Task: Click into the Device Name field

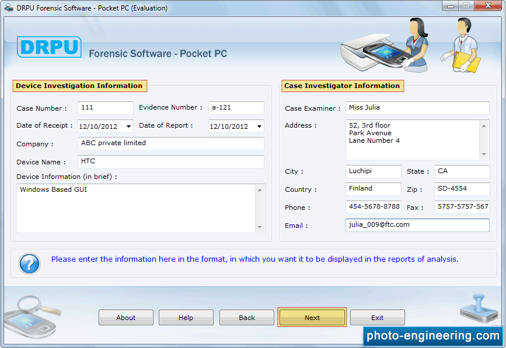Action: (171, 161)
